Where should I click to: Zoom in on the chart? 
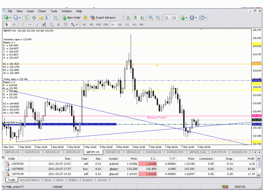151,18
